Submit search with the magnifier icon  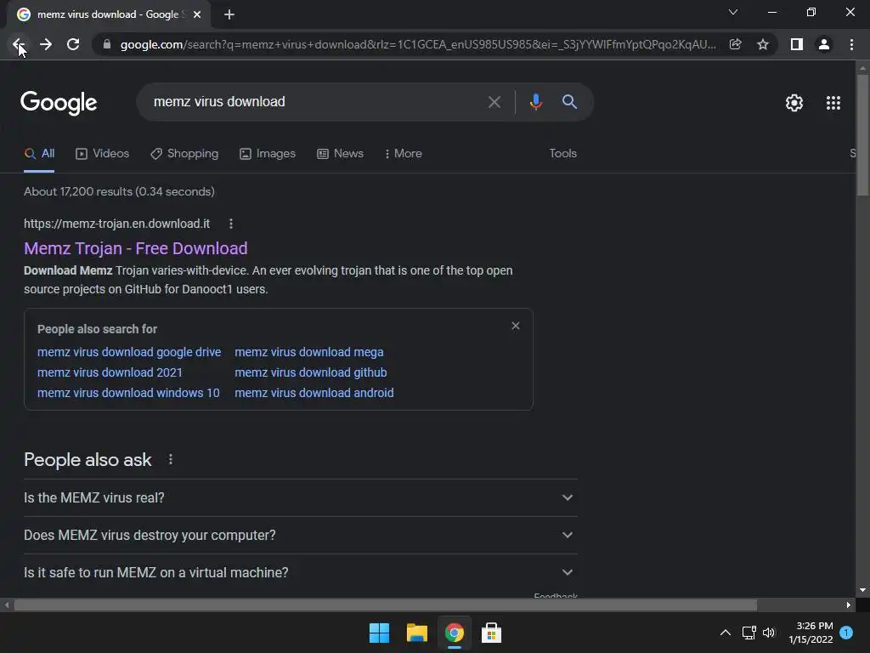pos(569,102)
